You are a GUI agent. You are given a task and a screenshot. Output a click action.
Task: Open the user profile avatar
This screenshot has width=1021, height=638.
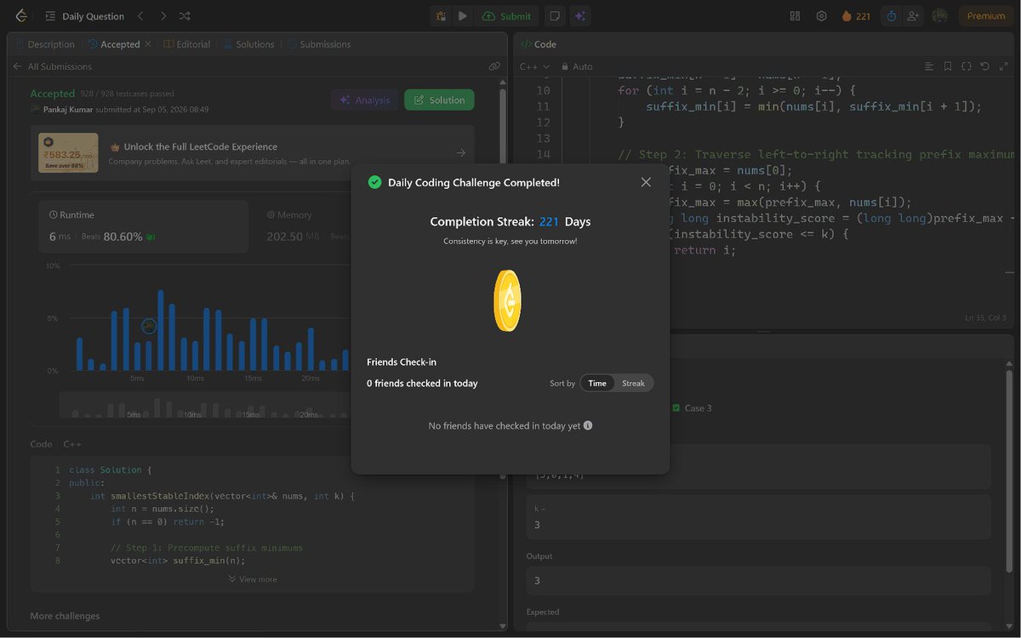coord(939,16)
